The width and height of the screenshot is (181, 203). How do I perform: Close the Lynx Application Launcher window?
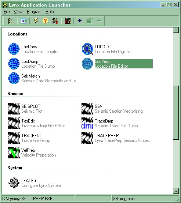pyautogui.click(x=176, y=5)
